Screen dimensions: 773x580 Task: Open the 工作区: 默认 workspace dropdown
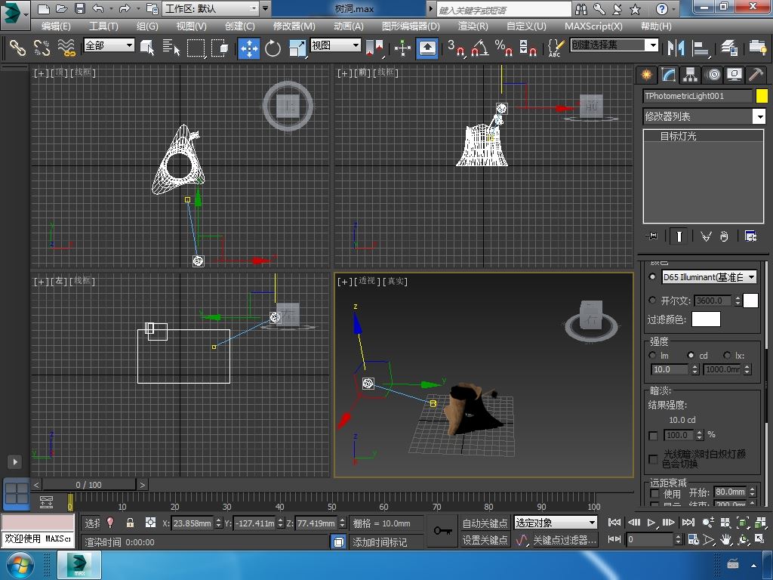[x=211, y=8]
